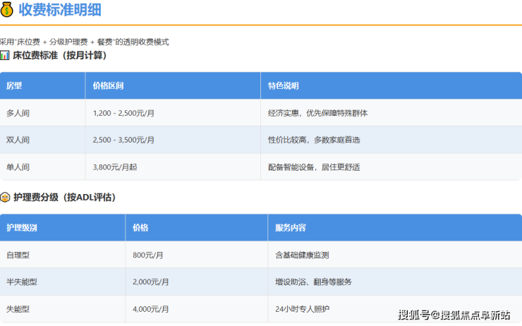Select the 4,000元/月 nursing price cell
This screenshot has width=522, height=326.
151,309
